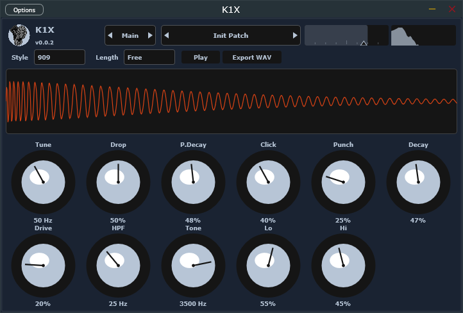Click the Drive knob
The height and width of the screenshot is (313, 463).
click(x=43, y=266)
